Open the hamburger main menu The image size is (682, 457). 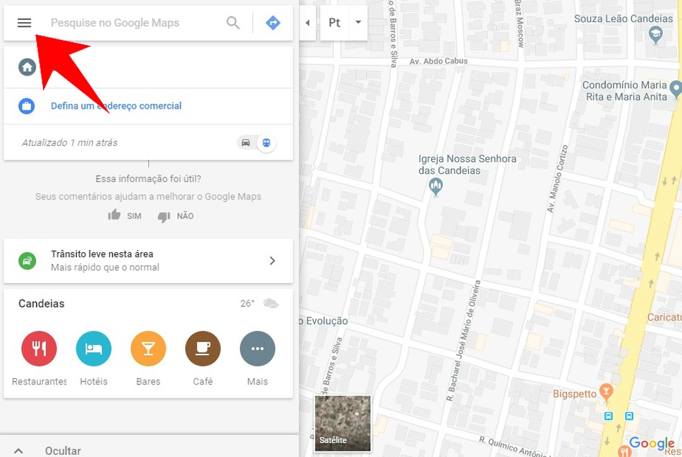point(24,23)
